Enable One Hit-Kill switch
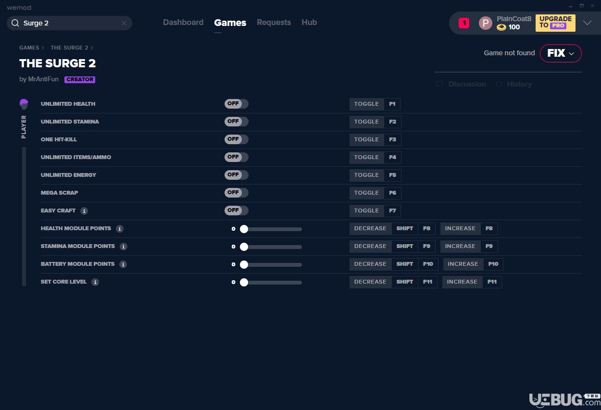The image size is (601, 410). pyautogui.click(x=237, y=139)
